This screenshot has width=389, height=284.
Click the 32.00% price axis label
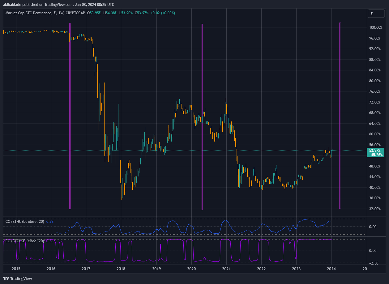pyautogui.click(x=374, y=209)
